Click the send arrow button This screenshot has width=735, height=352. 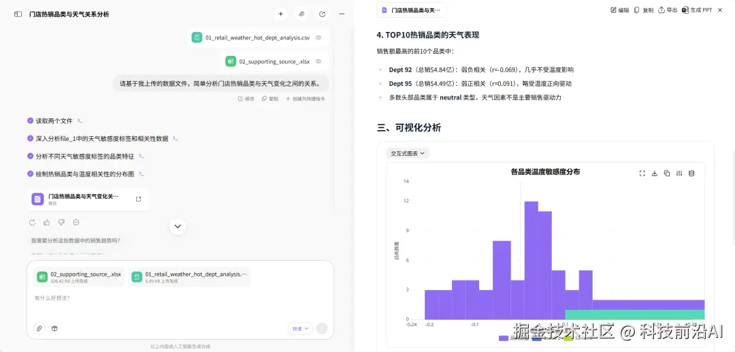[x=321, y=329]
